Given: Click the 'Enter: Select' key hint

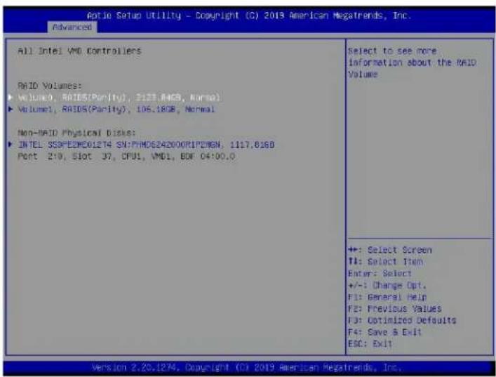Looking at the screenshot, I should [x=380, y=273].
